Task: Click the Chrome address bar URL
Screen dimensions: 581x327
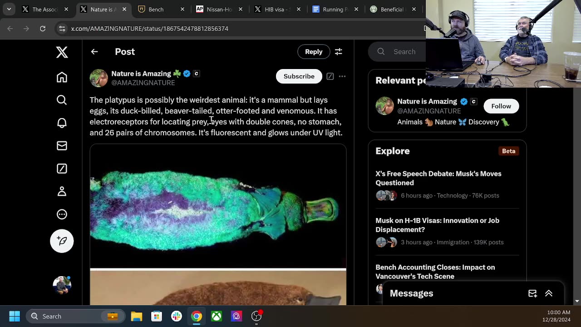Action: tap(150, 29)
